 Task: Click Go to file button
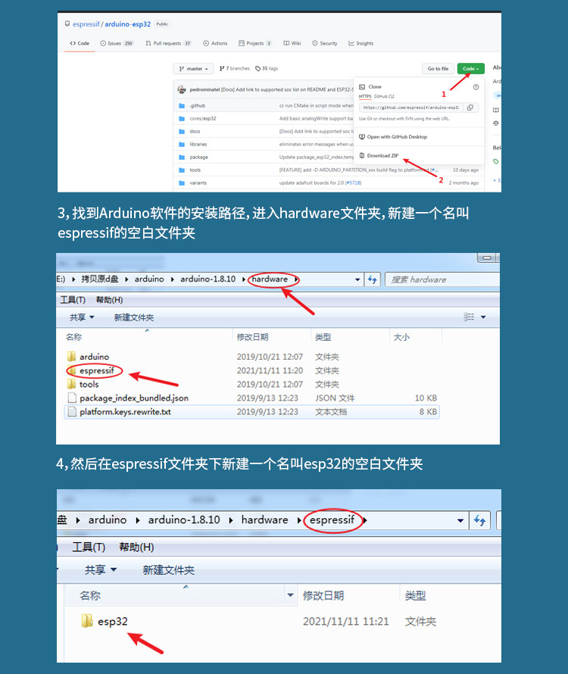pos(438,68)
